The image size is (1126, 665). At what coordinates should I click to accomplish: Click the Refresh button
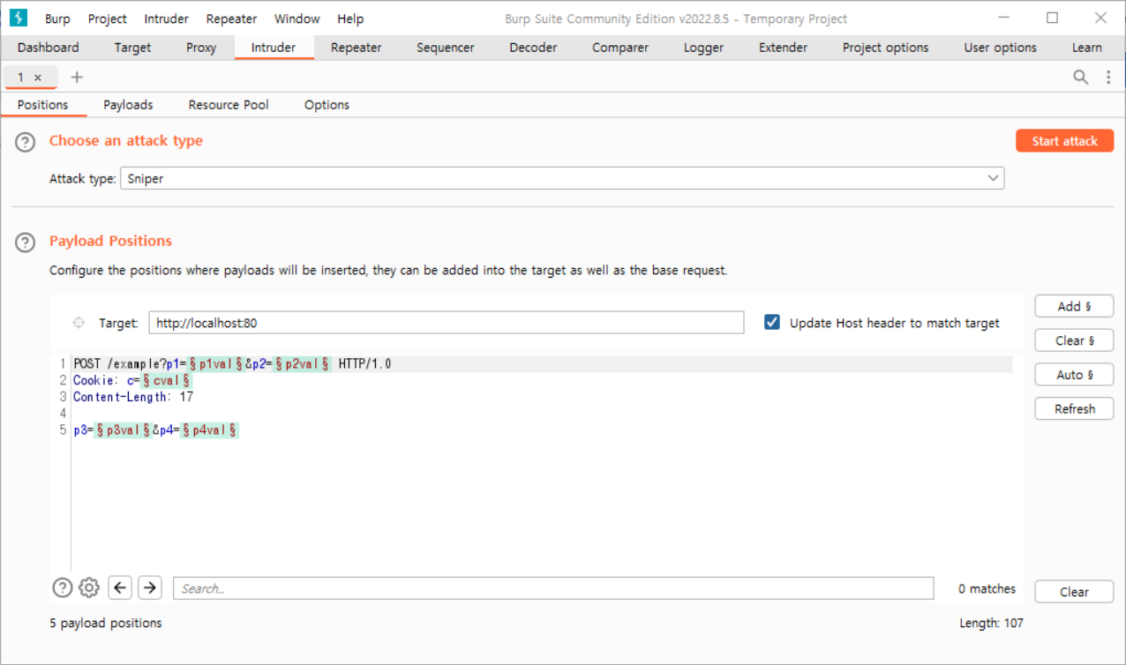(1074, 409)
